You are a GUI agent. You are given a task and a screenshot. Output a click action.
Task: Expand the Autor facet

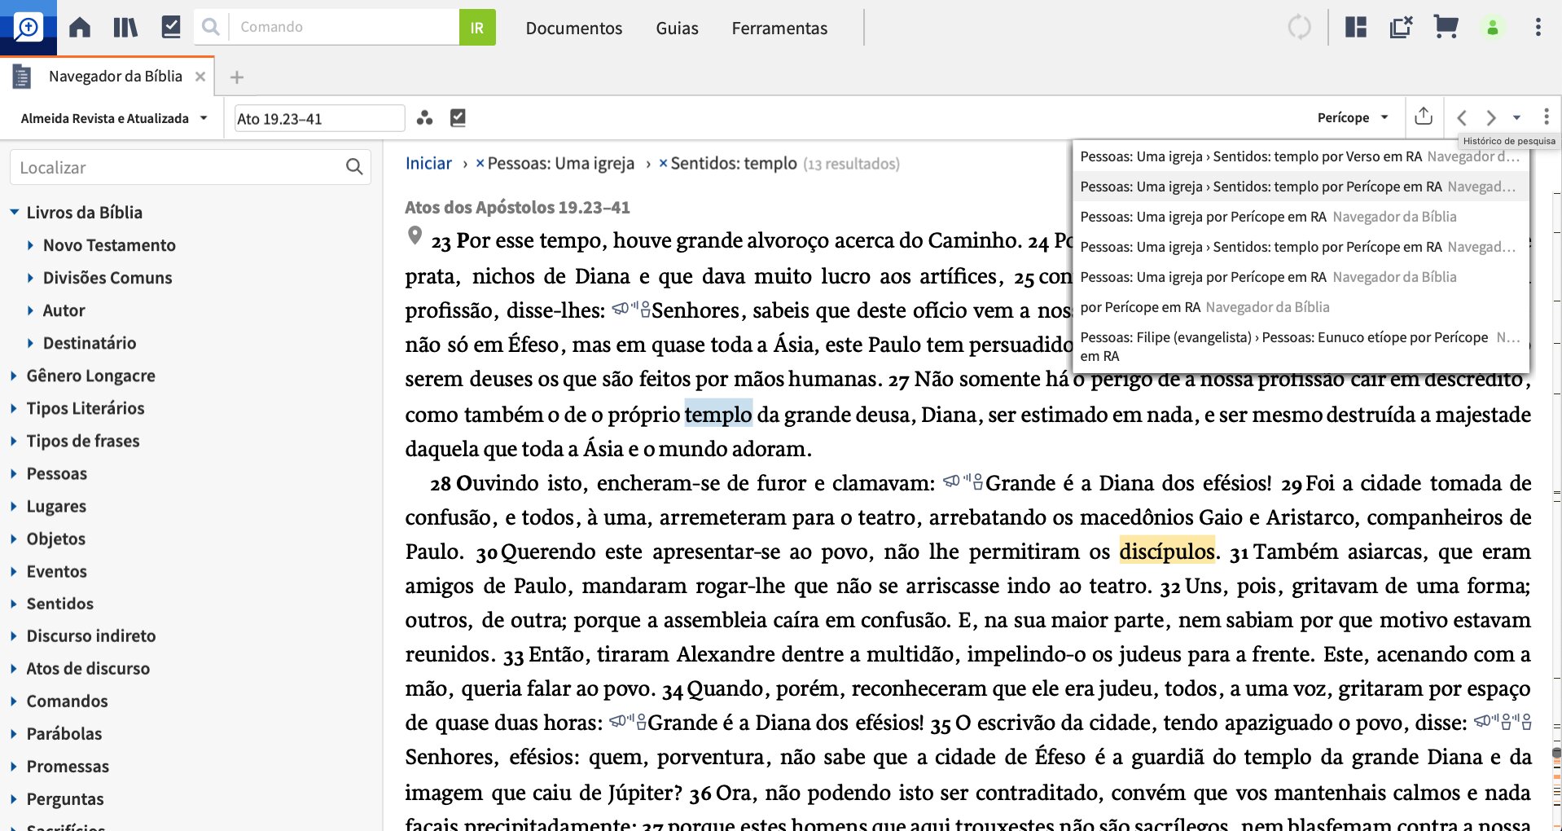[x=30, y=310]
